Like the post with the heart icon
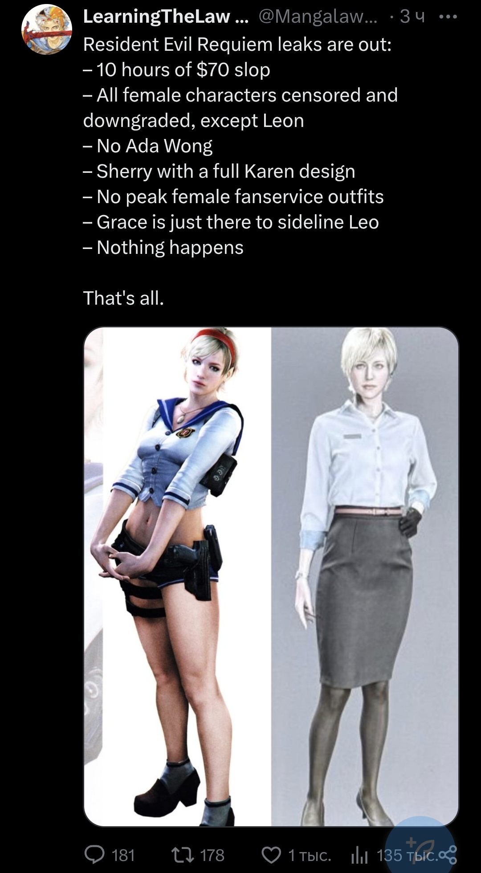This screenshot has width=481, height=873. pyautogui.click(x=271, y=855)
